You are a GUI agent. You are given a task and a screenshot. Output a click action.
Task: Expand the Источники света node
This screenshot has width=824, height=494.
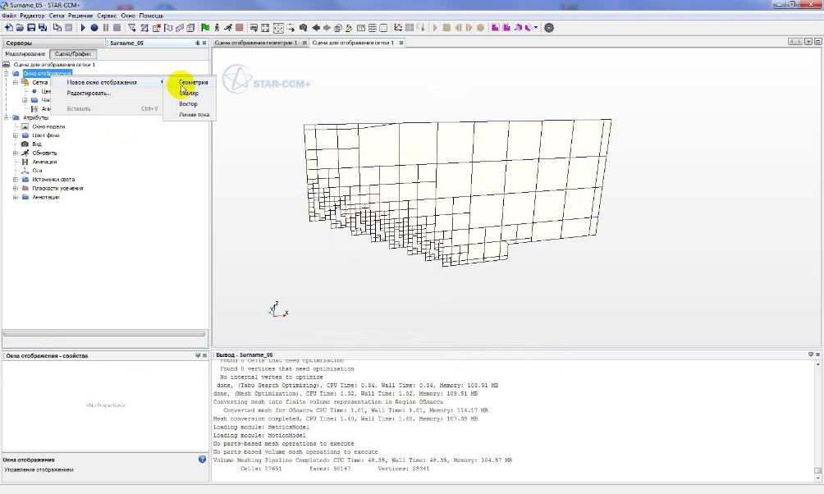click(x=15, y=180)
